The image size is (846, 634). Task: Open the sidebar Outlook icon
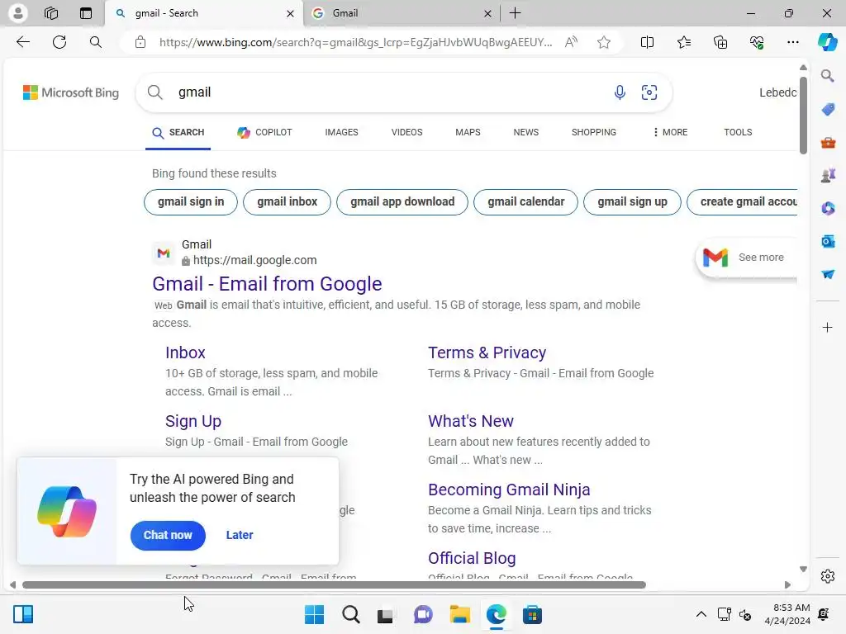point(828,241)
